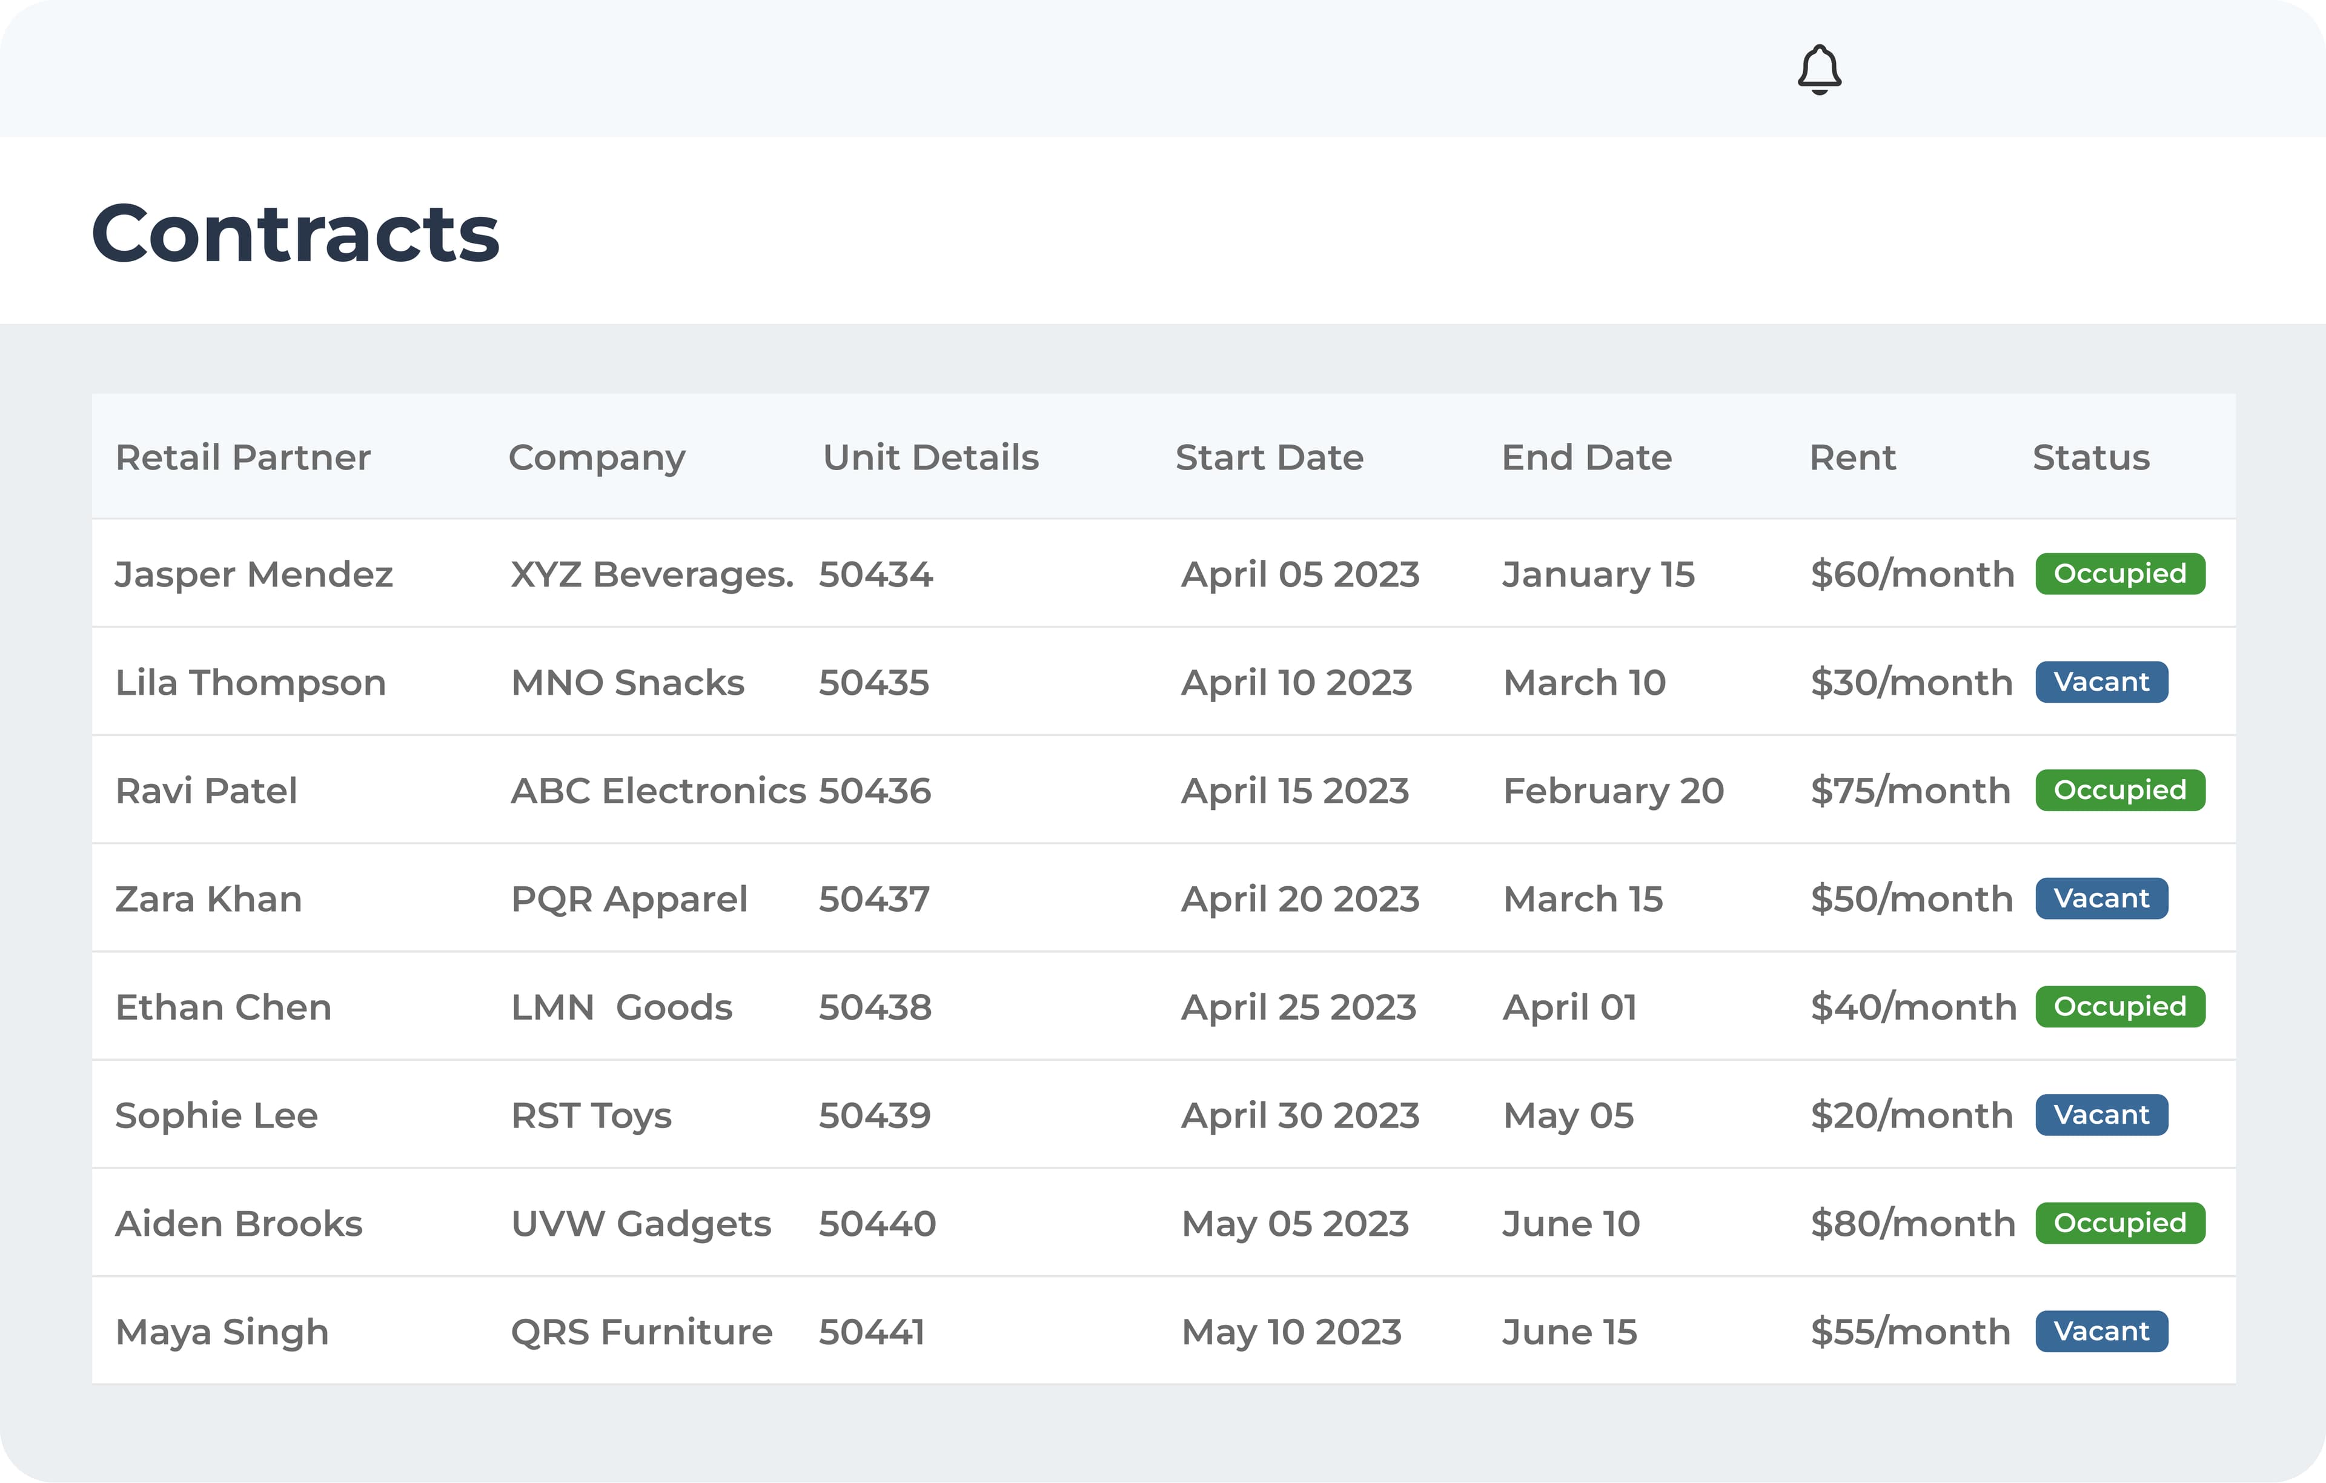Click the Rent column header

1852,457
